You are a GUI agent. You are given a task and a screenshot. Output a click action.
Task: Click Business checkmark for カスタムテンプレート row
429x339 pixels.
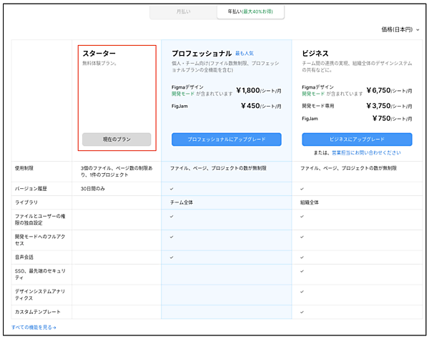point(302,312)
